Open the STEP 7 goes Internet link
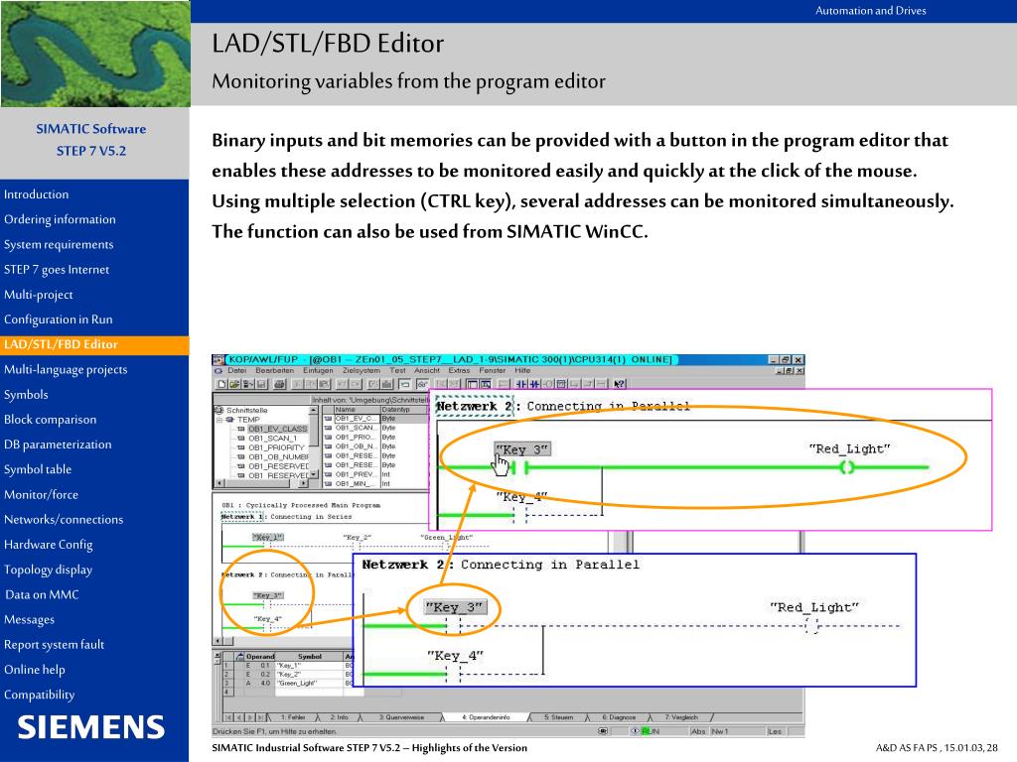Image resolution: width=1017 pixels, height=762 pixels. [x=57, y=270]
